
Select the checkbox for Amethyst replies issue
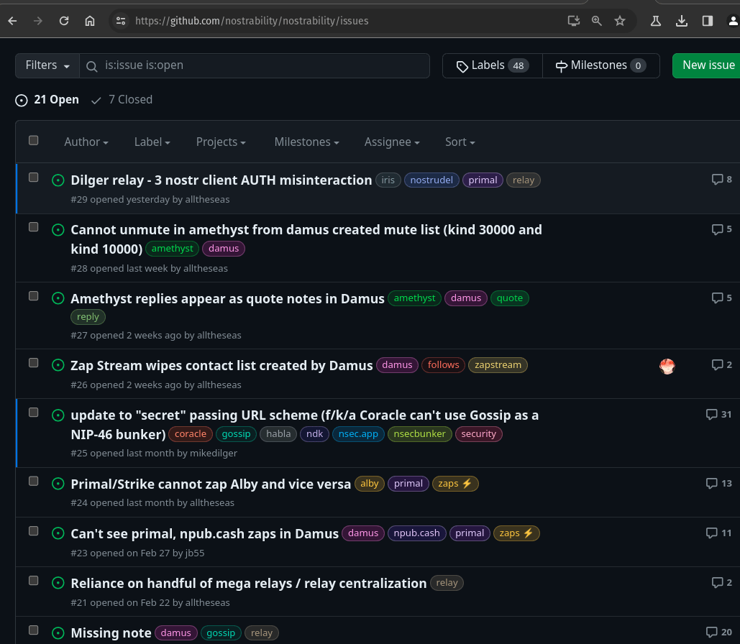click(34, 296)
